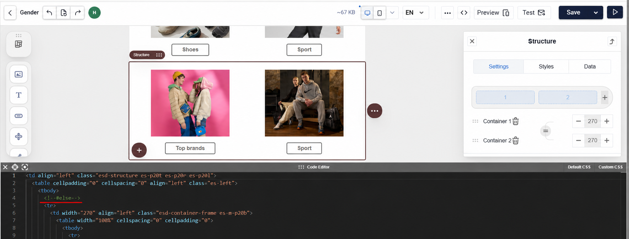629x239 pixels.
Task: Select the Text block tool
Action: [x=19, y=95]
